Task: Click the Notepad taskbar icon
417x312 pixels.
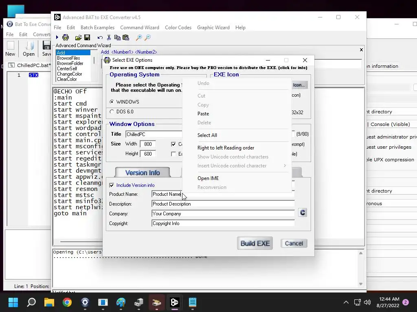Action: 192,302
